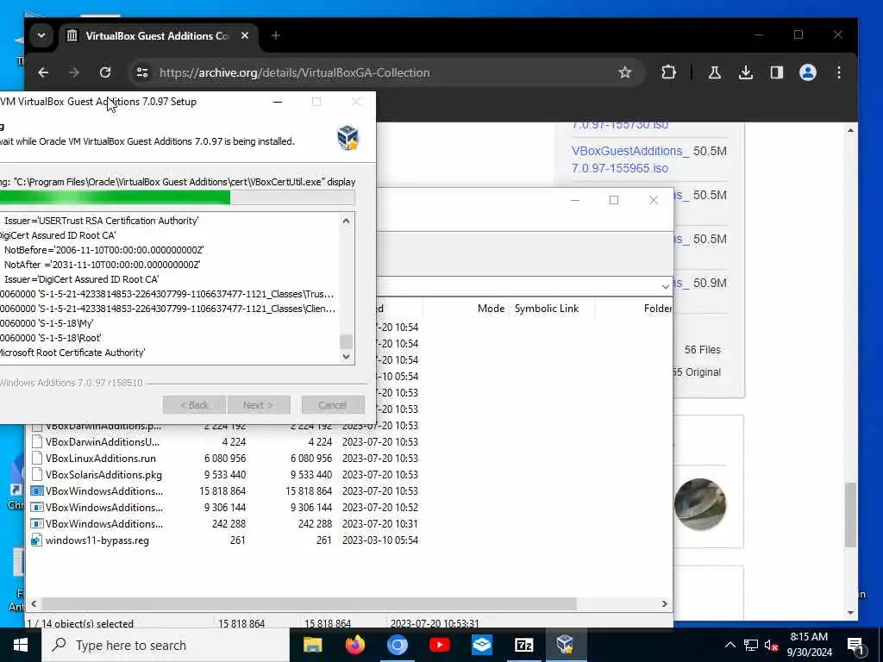This screenshot has height=662, width=883.
Task: Sort by Folders column header
Action: click(x=656, y=309)
